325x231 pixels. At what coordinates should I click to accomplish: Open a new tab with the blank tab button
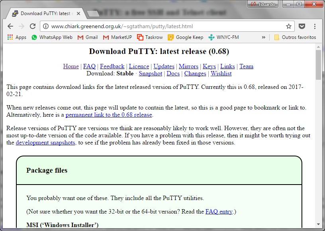(93, 13)
